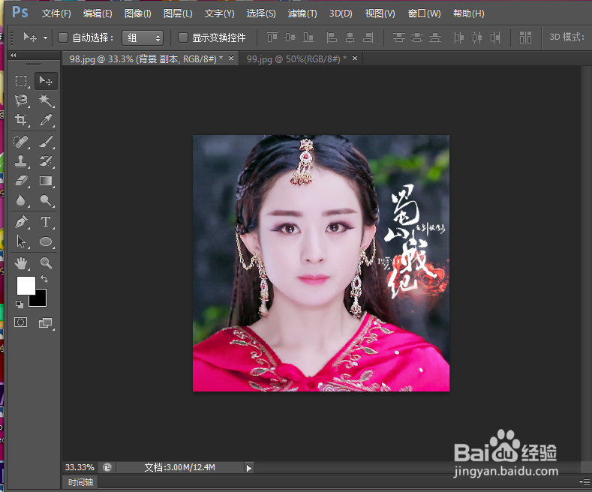Open the 时间轴 timeline panel tab

click(x=80, y=482)
